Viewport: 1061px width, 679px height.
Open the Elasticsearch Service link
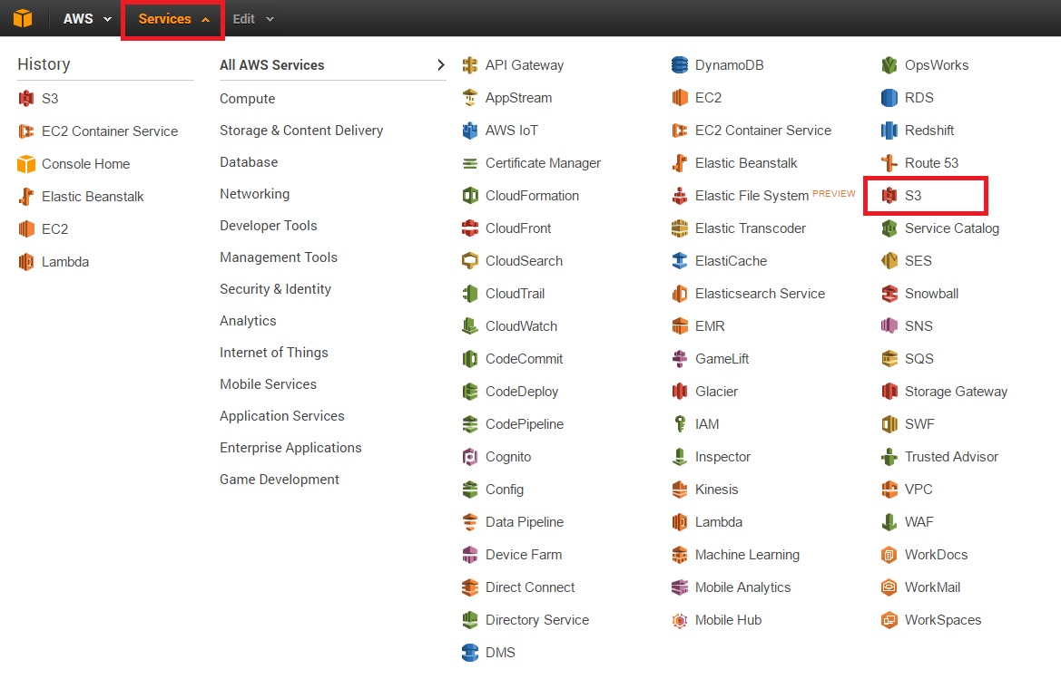(760, 294)
